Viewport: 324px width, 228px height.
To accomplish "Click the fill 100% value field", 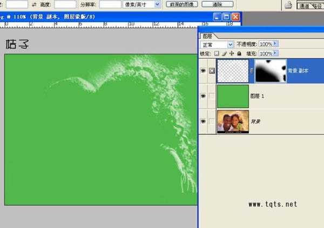I will (x=266, y=53).
